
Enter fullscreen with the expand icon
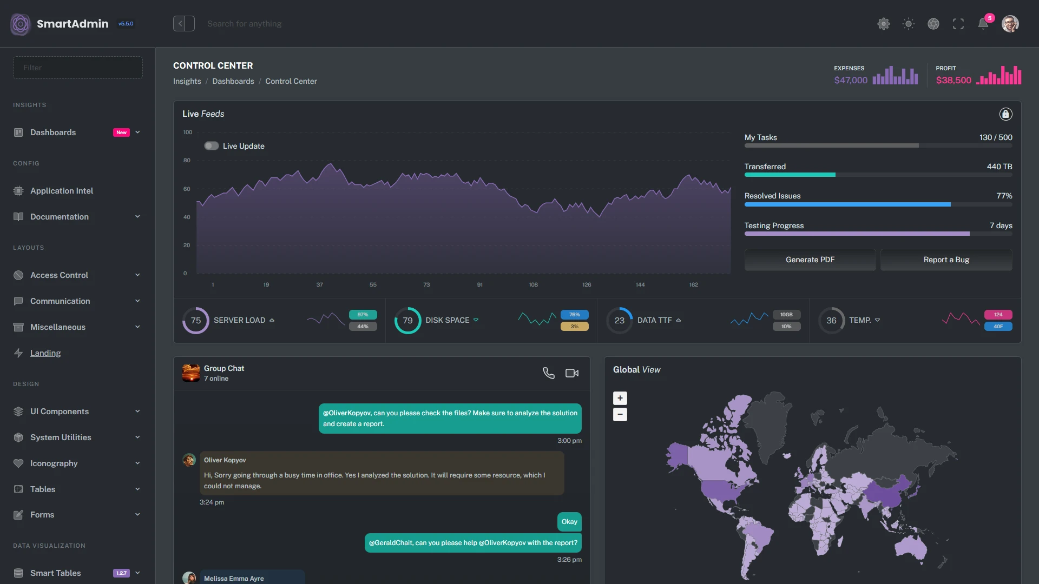click(x=958, y=24)
